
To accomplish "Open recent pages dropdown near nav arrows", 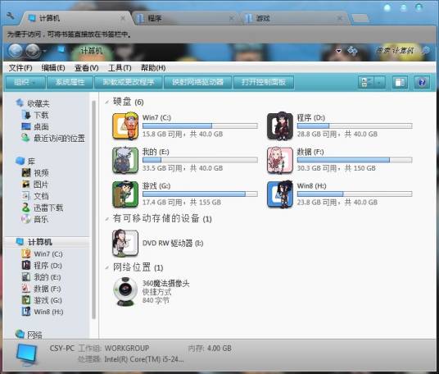I will coord(44,52).
